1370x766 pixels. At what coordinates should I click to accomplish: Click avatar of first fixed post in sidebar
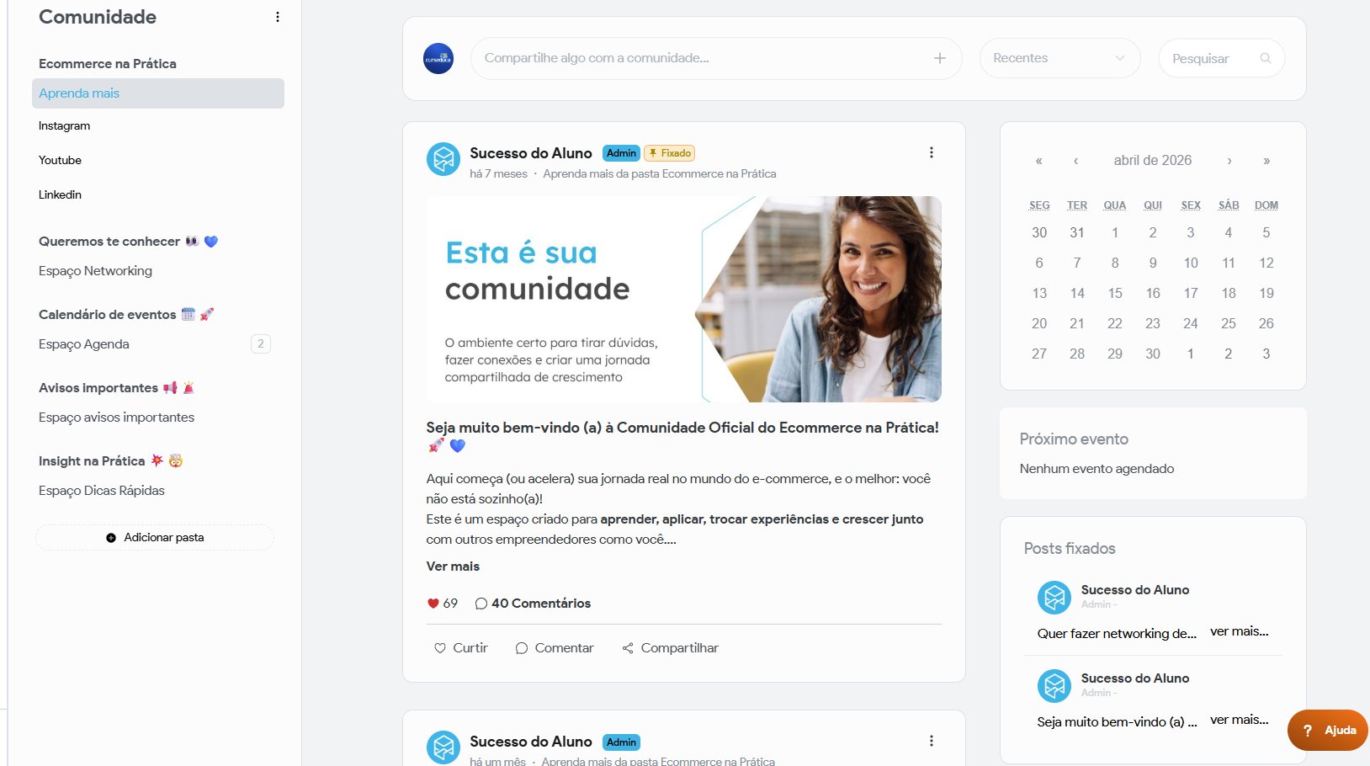1054,598
